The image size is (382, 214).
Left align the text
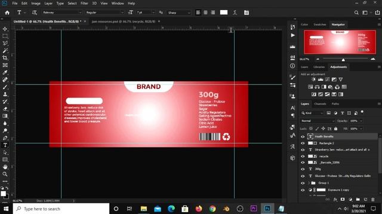(x=198, y=12)
